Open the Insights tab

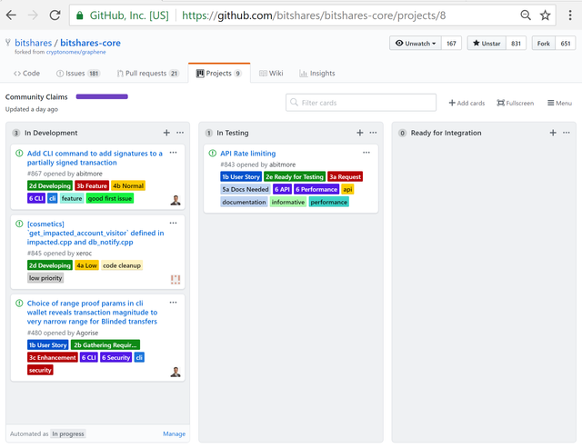[317, 73]
